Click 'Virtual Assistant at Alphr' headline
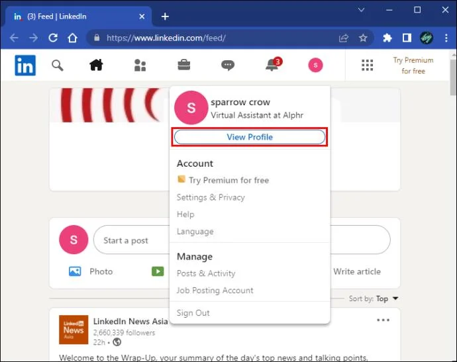Image resolution: width=457 pixels, height=362 pixels. 257,115
